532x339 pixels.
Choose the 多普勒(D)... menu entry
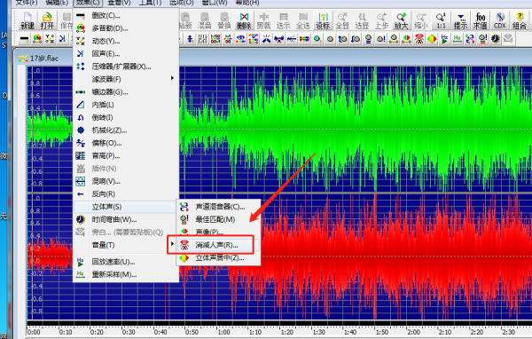click(x=126, y=28)
